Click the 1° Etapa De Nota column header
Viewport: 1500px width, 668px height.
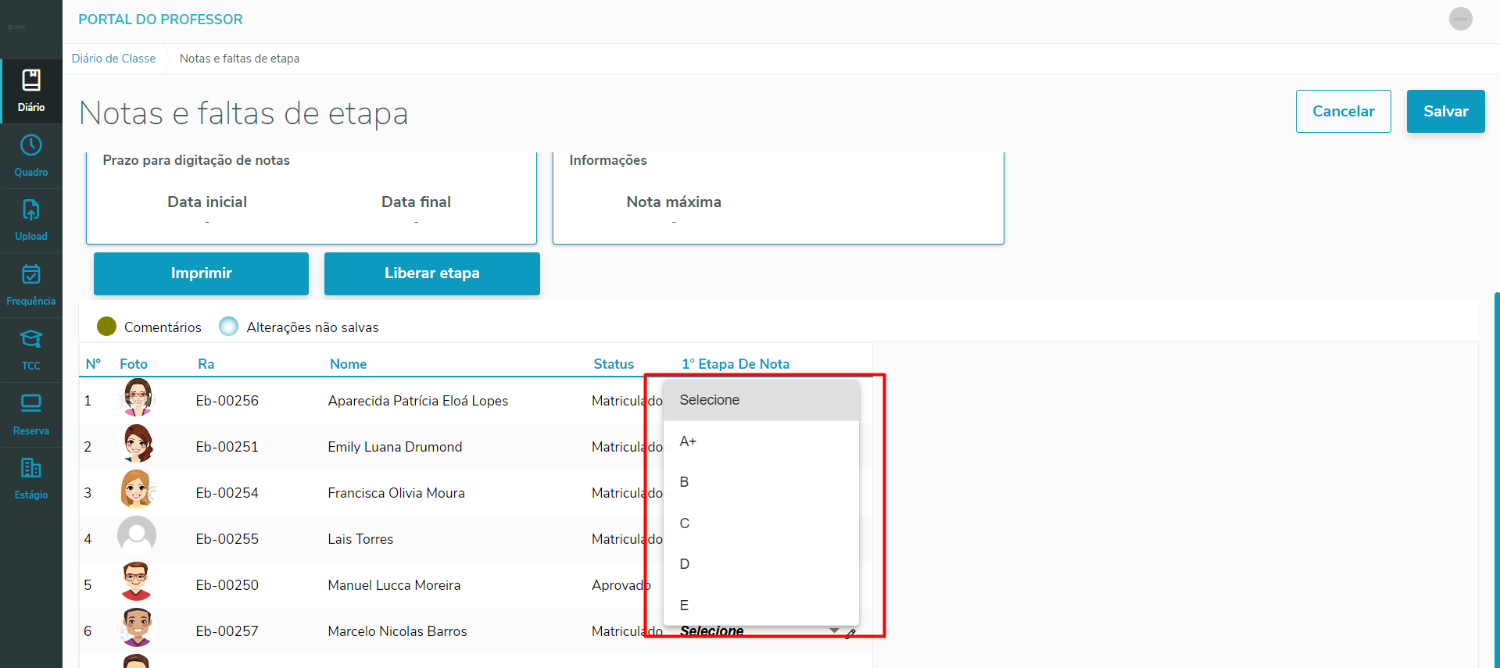(x=736, y=364)
